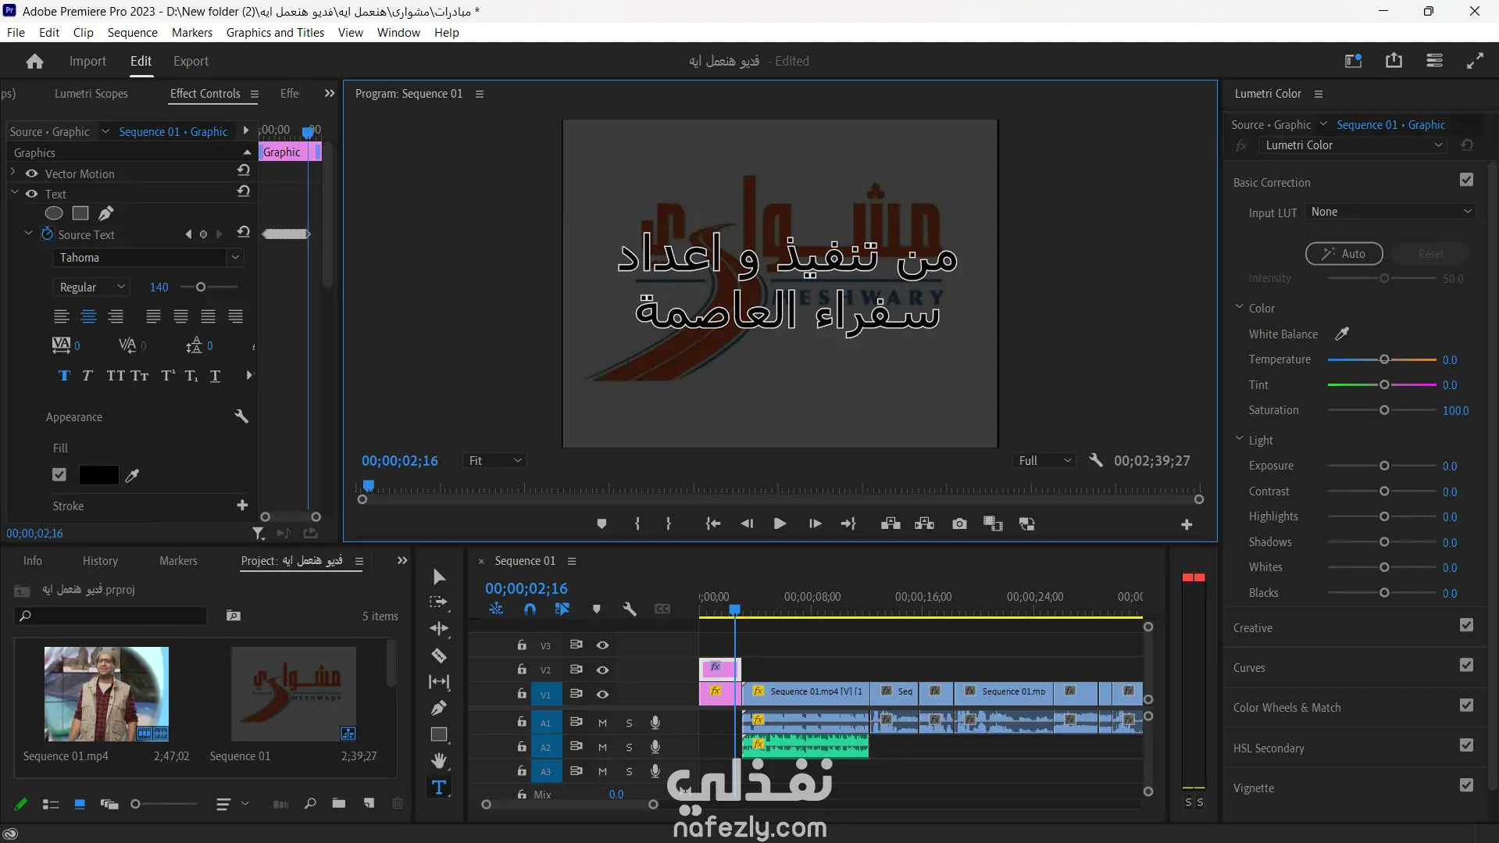1499x843 pixels.
Task: Toggle the Creative section checkbox
Action: 1466,626
